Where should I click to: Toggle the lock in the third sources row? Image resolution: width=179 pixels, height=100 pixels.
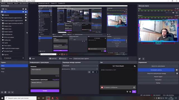click(x=26, y=15)
